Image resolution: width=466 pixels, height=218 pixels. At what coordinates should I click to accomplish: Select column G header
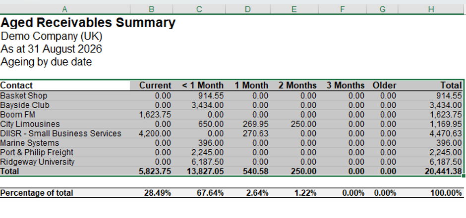click(382, 9)
